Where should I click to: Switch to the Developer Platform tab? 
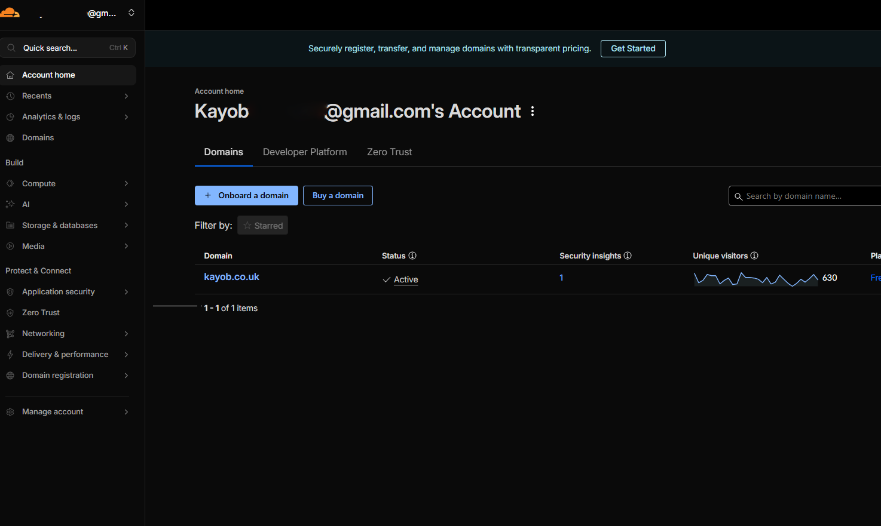tap(305, 152)
